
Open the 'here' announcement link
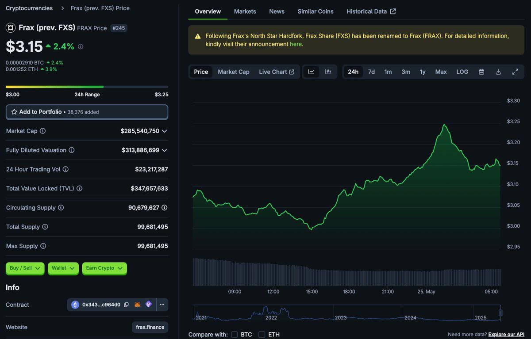[x=296, y=44]
